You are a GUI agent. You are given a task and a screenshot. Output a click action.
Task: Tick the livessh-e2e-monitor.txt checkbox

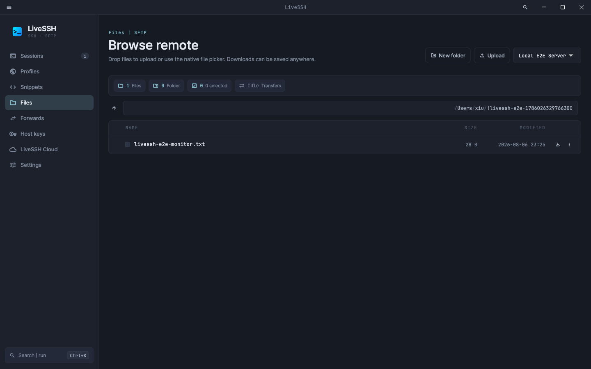coord(128,144)
